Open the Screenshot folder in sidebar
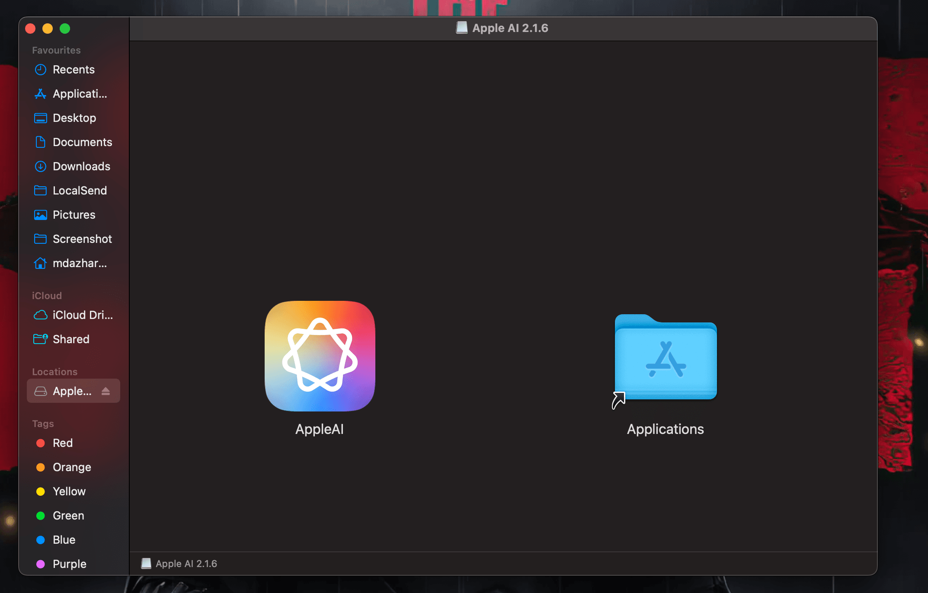 83,239
